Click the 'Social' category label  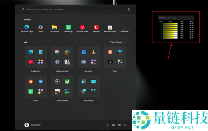36,101
